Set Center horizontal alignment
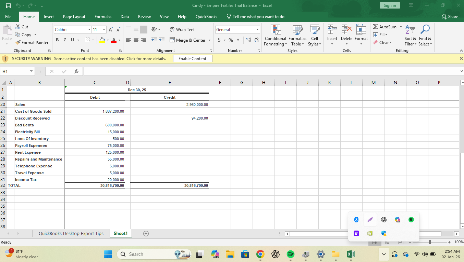The width and height of the screenshot is (464, 262). pos(136,40)
